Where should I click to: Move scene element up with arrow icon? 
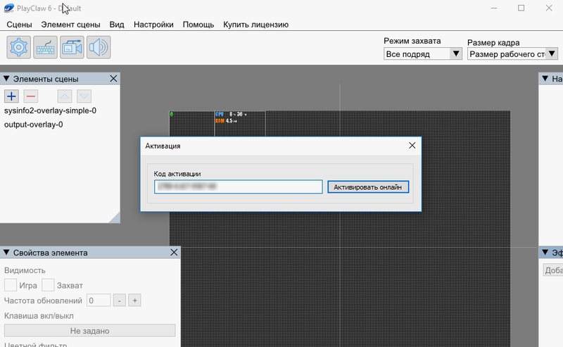[x=65, y=96]
